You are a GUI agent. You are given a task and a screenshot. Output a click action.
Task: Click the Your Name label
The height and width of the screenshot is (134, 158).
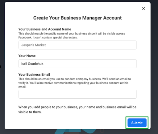[27, 56]
